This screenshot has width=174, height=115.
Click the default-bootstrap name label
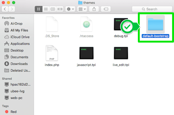[155, 36]
